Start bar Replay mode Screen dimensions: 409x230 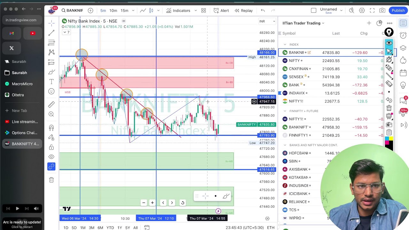point(243,11)
